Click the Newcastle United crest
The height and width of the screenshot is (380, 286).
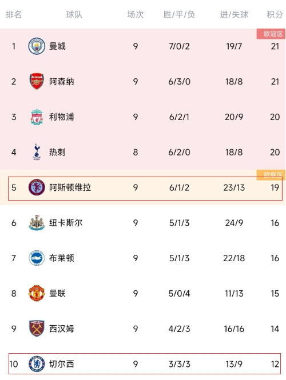click(37, 223)
